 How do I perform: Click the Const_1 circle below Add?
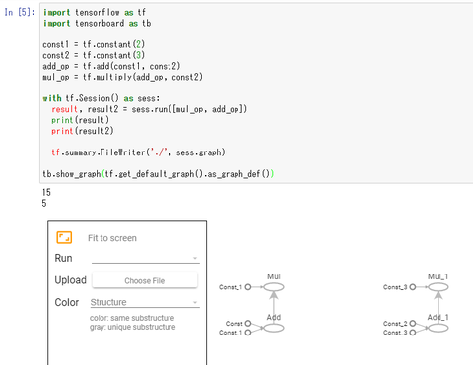click(x=248, y=333)
